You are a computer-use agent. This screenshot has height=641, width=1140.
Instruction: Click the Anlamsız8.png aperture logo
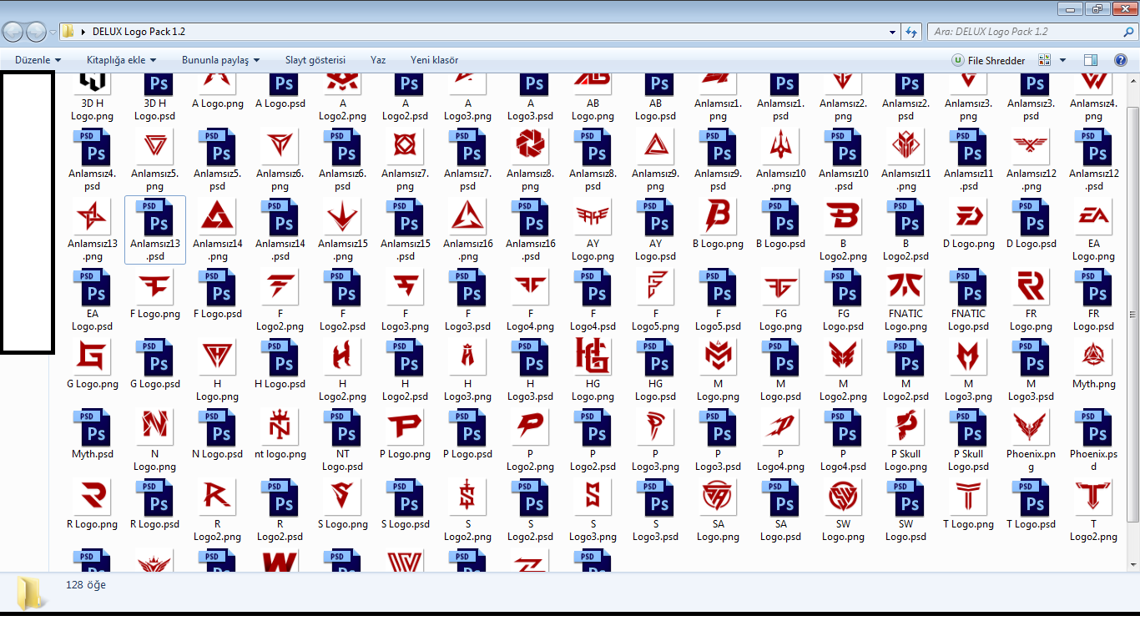coord(531,148)
